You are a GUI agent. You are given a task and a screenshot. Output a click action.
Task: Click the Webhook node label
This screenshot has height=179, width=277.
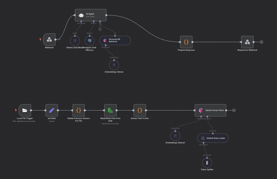click(x=49, y=48)
